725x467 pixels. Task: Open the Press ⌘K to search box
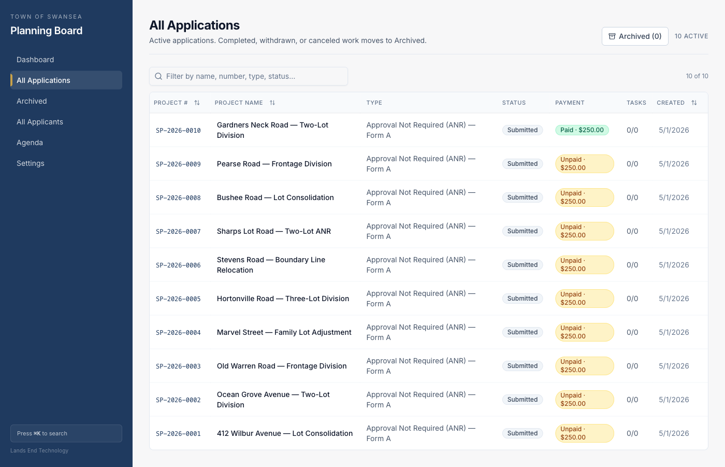point(66,433)
